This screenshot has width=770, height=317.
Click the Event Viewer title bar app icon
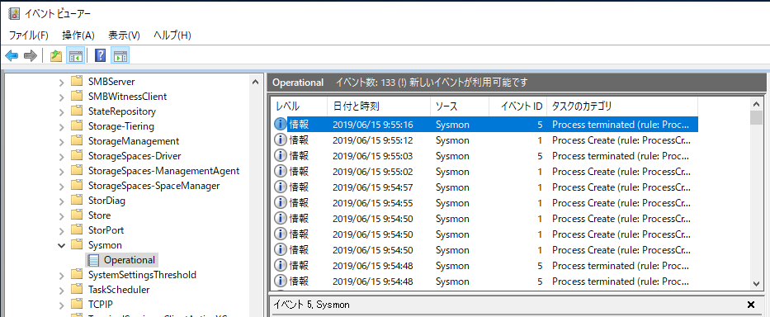pyautogui.click(x=14, y=13)
